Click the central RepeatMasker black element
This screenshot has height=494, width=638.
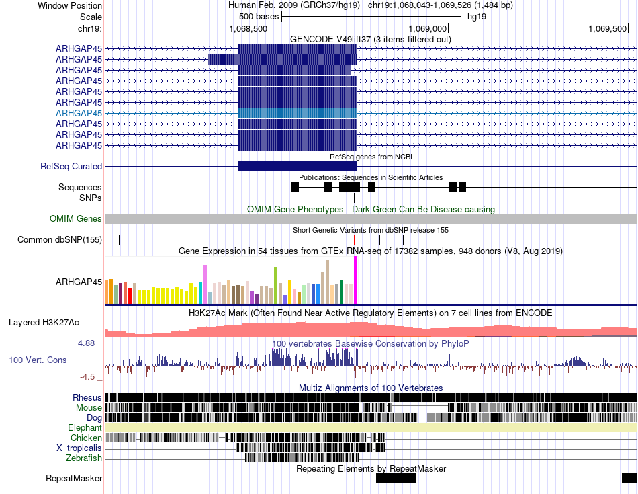point(396,479)
